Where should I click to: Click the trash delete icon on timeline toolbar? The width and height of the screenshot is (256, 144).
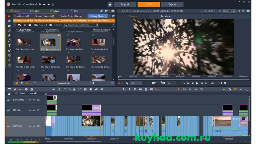pyautogui.click(x=146, y=90)
